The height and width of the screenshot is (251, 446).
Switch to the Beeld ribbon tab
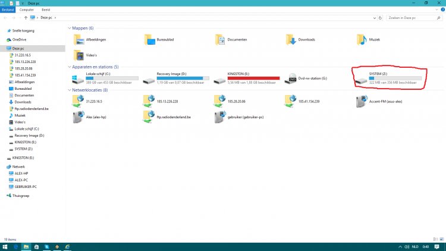pyautogui.click(x=46, y=10)
